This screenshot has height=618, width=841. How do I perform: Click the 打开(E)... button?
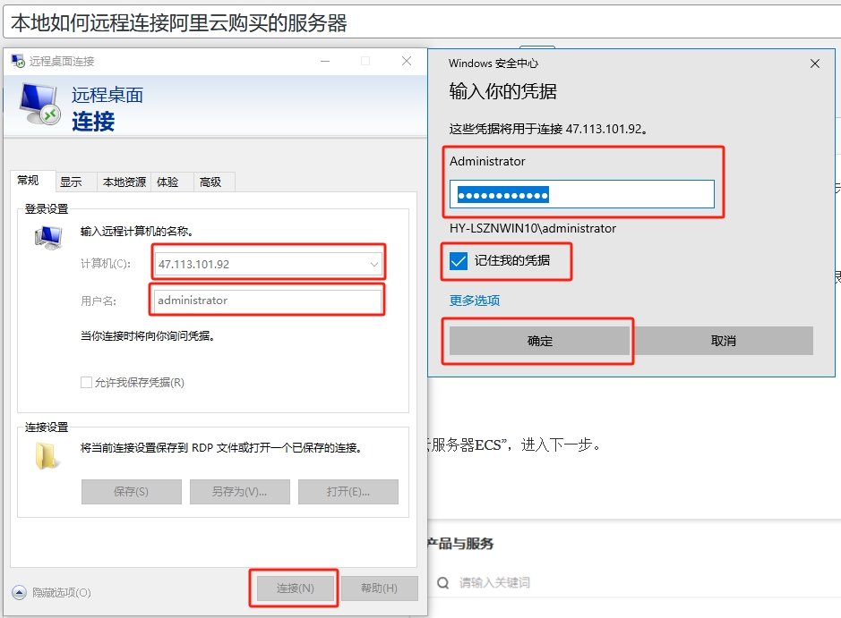(348, 492)
